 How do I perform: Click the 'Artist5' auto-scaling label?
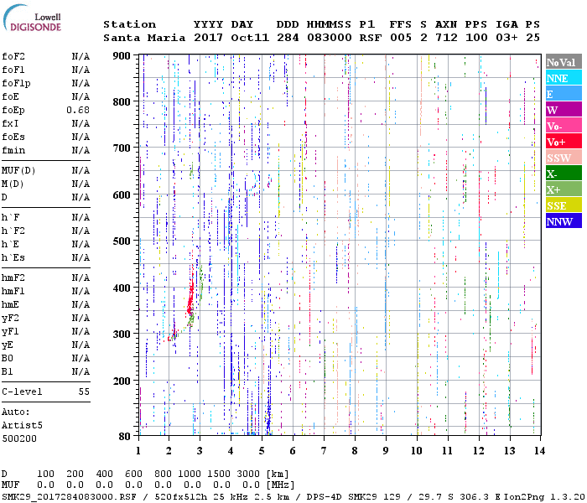coord(22,426)
